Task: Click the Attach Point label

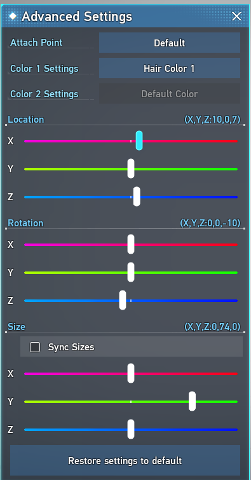Action: point(36,43)
